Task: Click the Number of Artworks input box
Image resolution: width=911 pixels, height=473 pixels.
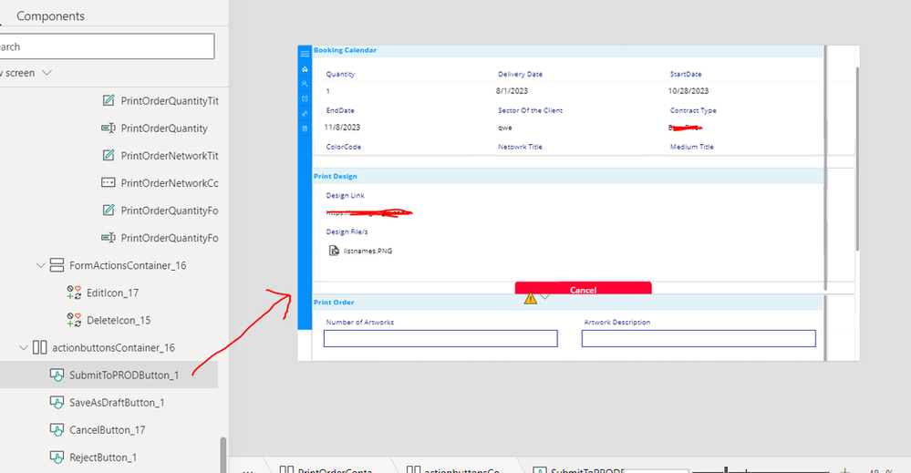Action: click(x=440, y=338)
